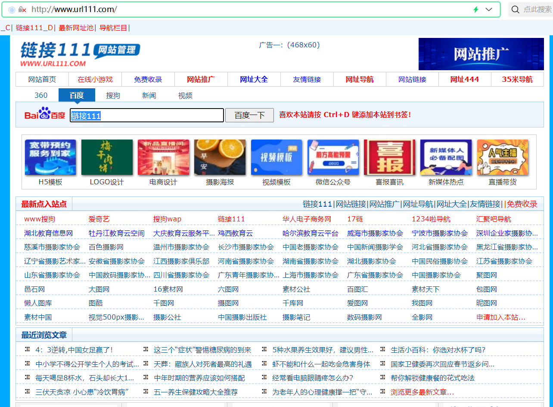Open 网址444 in navigation bar
This screenshot has width=553, height=407.
(x=465, y=79)
